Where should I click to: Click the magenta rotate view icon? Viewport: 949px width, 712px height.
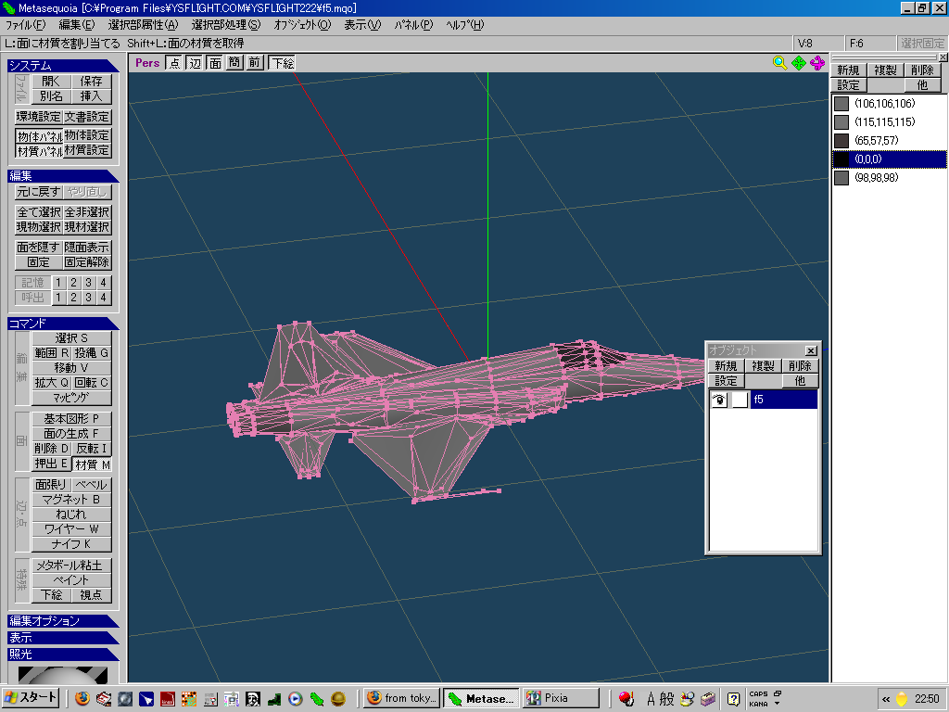pos(817,62)
